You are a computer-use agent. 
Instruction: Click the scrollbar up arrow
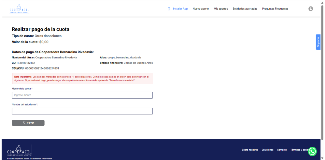click(322, 3)
